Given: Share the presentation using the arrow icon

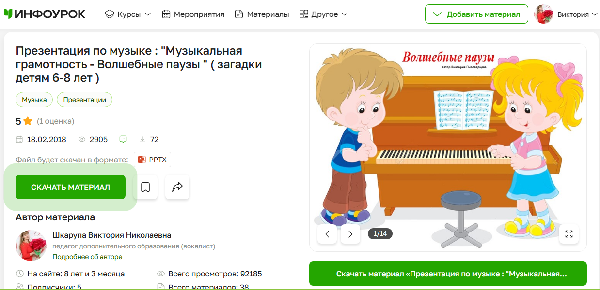Looking at the screenshot, I should point(177,187).
